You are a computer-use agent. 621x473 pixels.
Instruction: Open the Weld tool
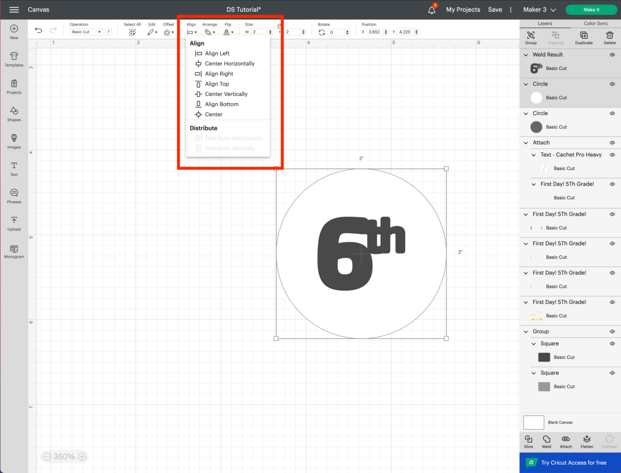click(547, 441)
